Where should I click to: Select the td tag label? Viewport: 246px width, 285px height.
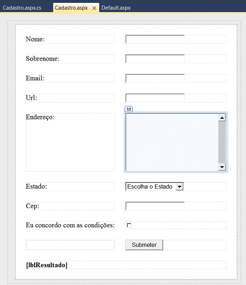(128, 109)
